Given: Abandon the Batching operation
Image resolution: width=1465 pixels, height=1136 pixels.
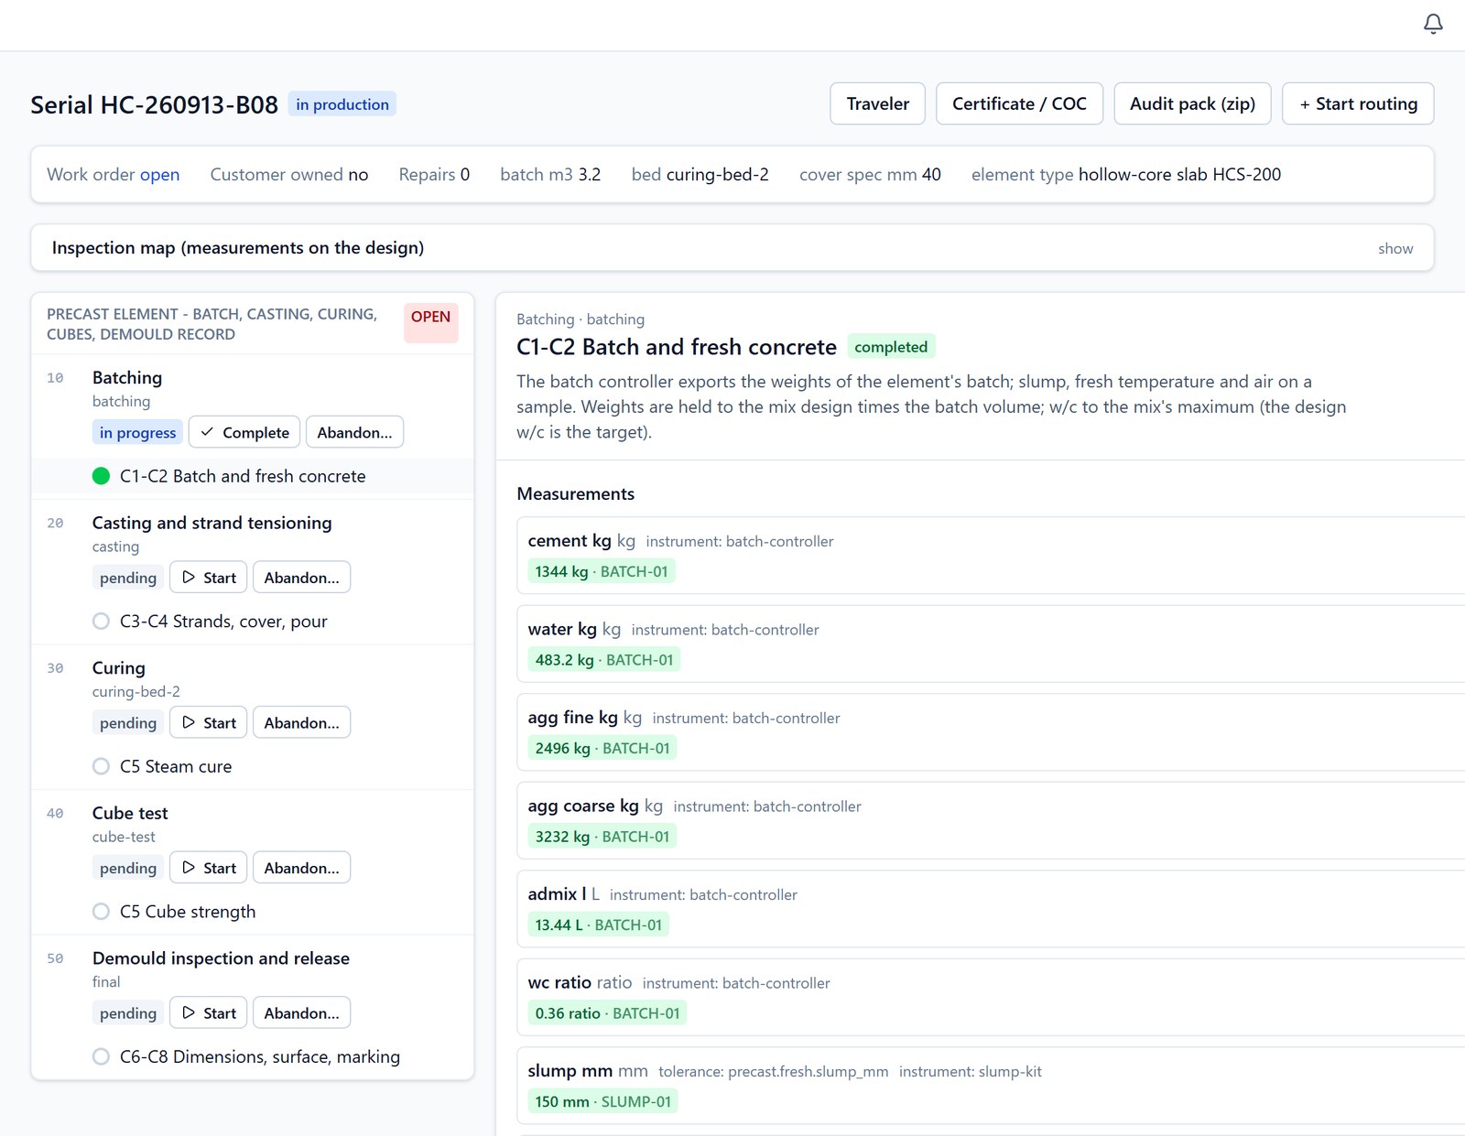Looking at the screenshot, I should (x=354, y=432).
